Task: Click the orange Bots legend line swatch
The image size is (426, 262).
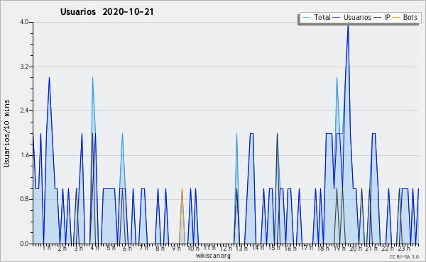Action: pyautogui.click(x=396, y=18)
